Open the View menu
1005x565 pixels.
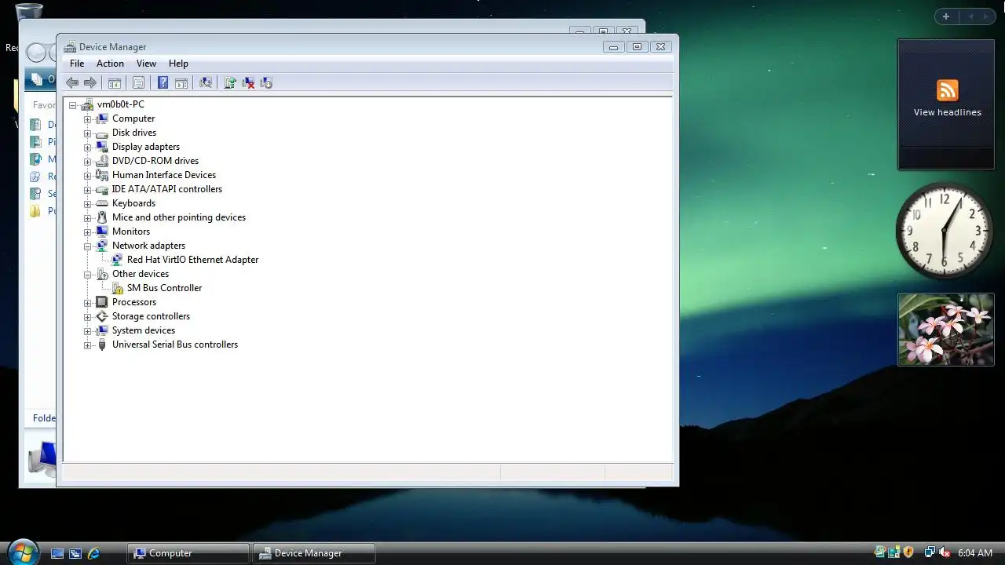tap(146, 64)
